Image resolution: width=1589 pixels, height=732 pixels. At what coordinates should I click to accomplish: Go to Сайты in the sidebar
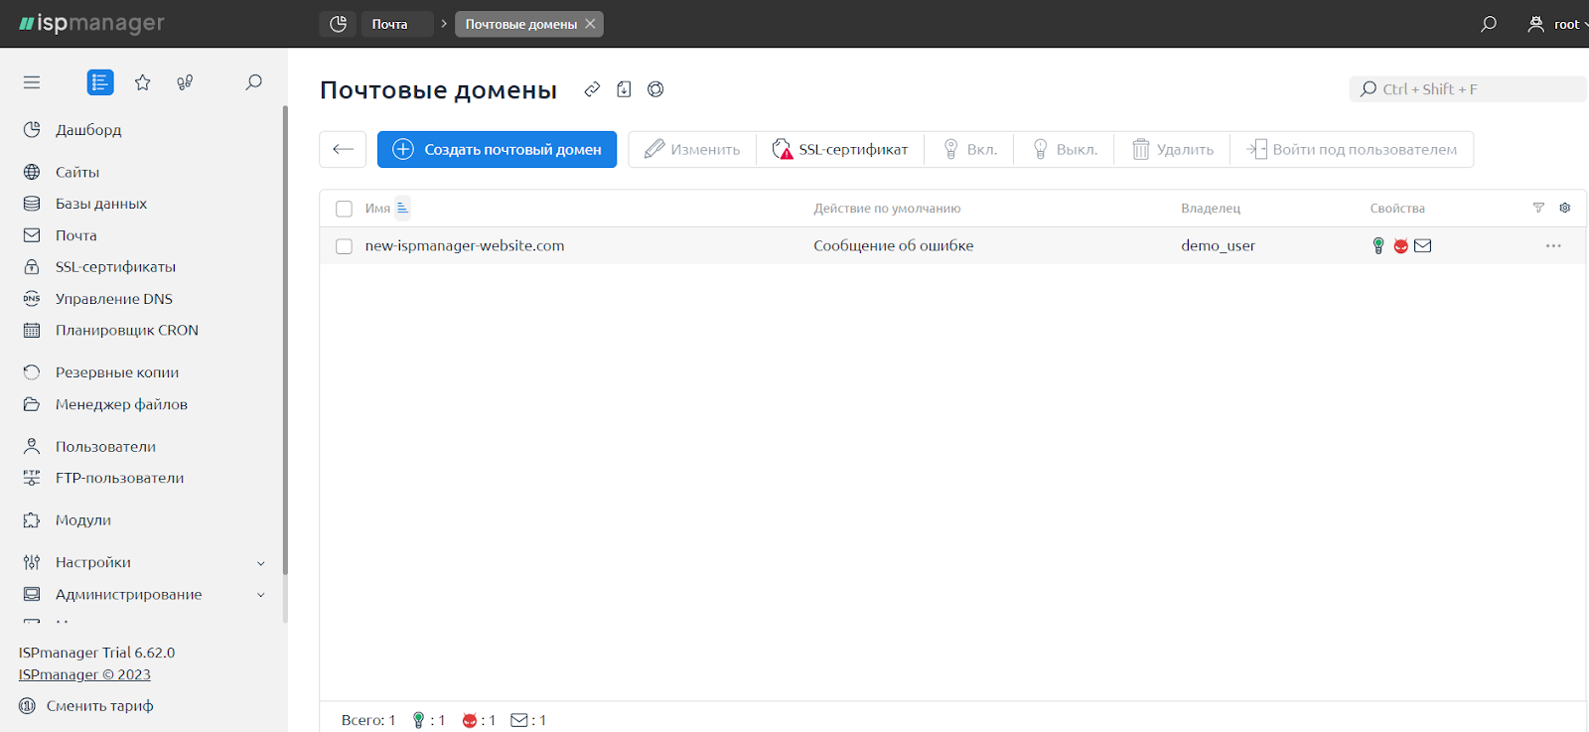[x=77, y=172]
